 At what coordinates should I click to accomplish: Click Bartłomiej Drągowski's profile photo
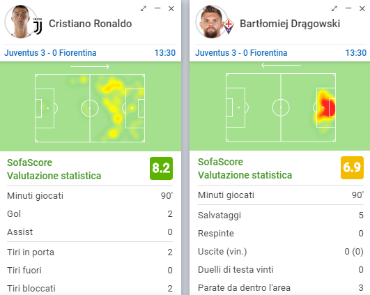coord(211,22)
